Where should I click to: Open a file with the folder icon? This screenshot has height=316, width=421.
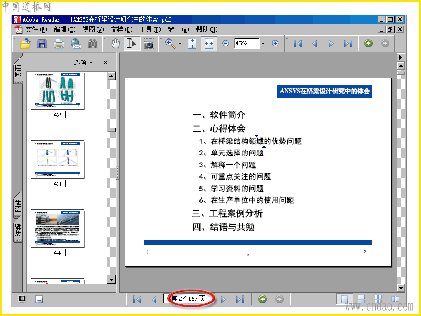[x=25, y=44]
